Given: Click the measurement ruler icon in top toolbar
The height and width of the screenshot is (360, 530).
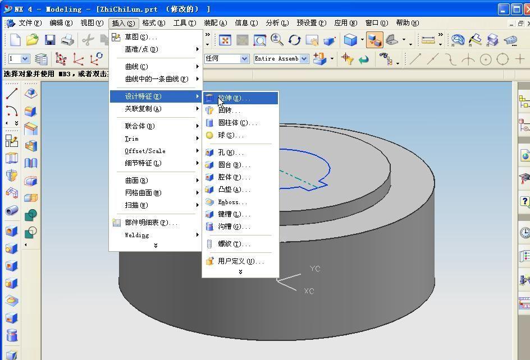Looking at the screenshot, I should click(427, 40).
